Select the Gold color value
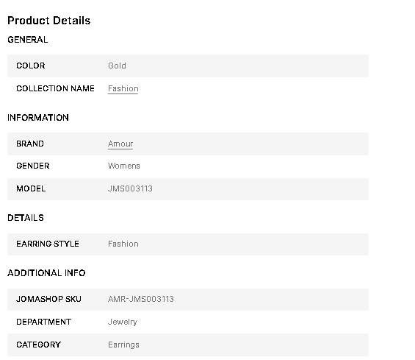 click(117, 66)
